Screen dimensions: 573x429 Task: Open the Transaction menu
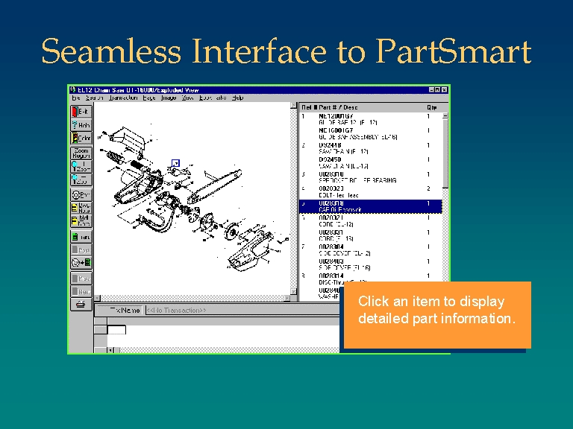point(123,98)
